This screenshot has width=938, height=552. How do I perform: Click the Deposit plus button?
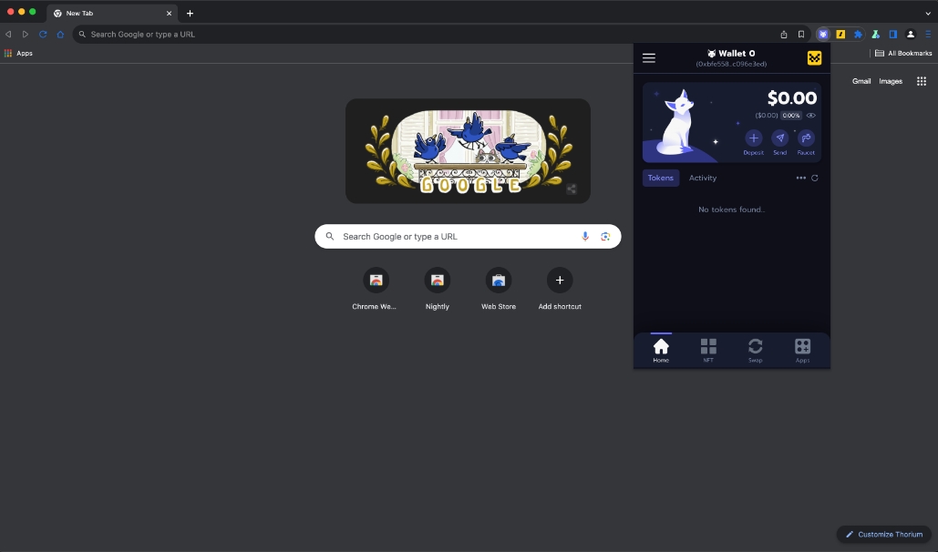[753, 138]
